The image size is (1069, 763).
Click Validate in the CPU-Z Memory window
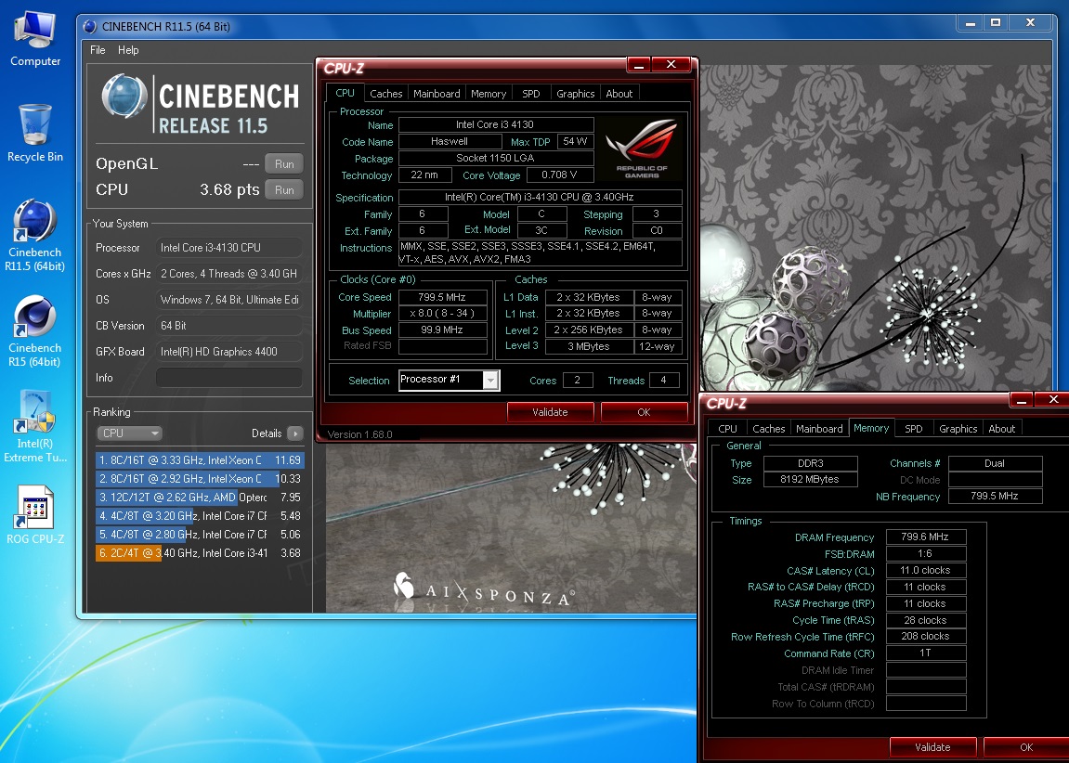point(932,747)
